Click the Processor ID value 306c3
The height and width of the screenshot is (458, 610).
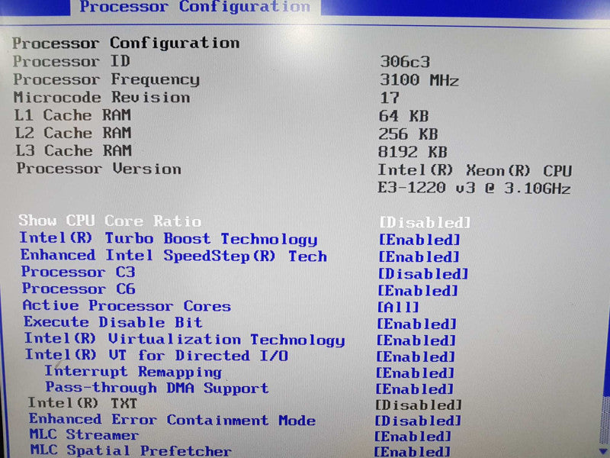(405, 62)
